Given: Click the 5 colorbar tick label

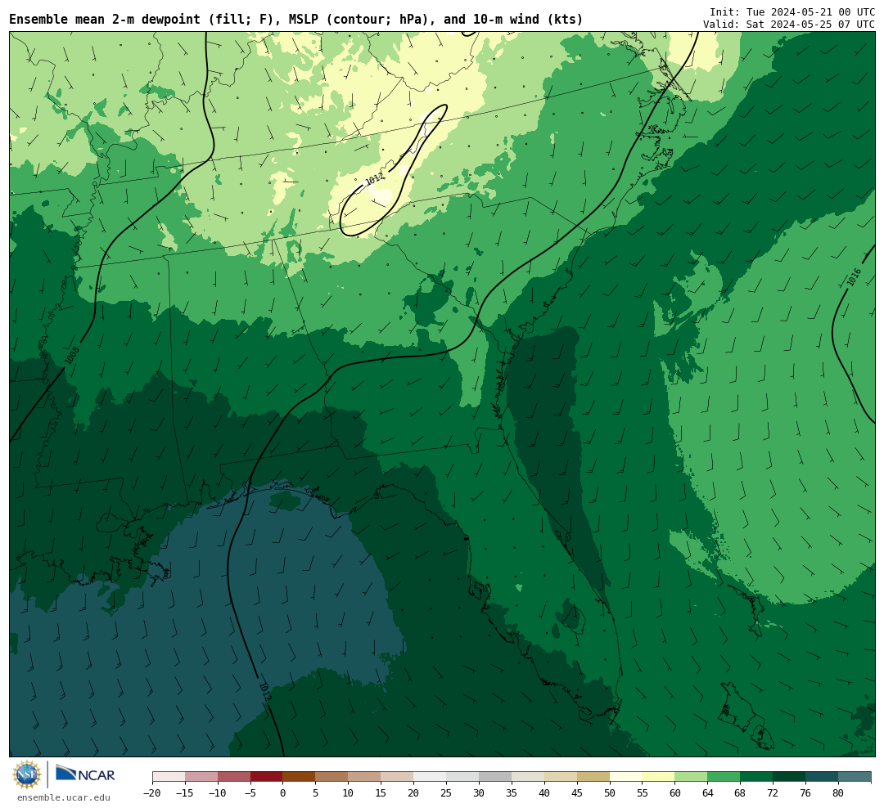Looking at the screenshot, I should click(316, 793).
